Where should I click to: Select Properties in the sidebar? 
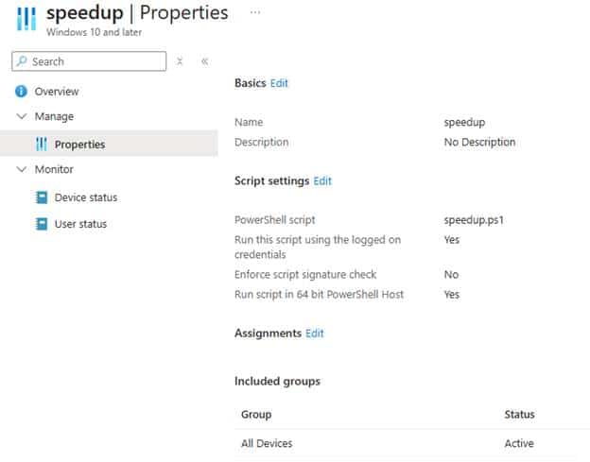click(x=79, y=145)
